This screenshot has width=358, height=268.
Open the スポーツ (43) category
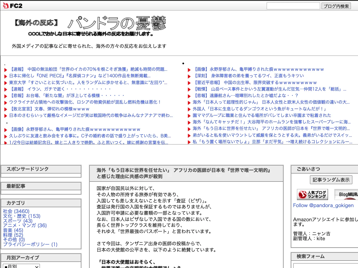pyautogui.click(x=18, y=221)
